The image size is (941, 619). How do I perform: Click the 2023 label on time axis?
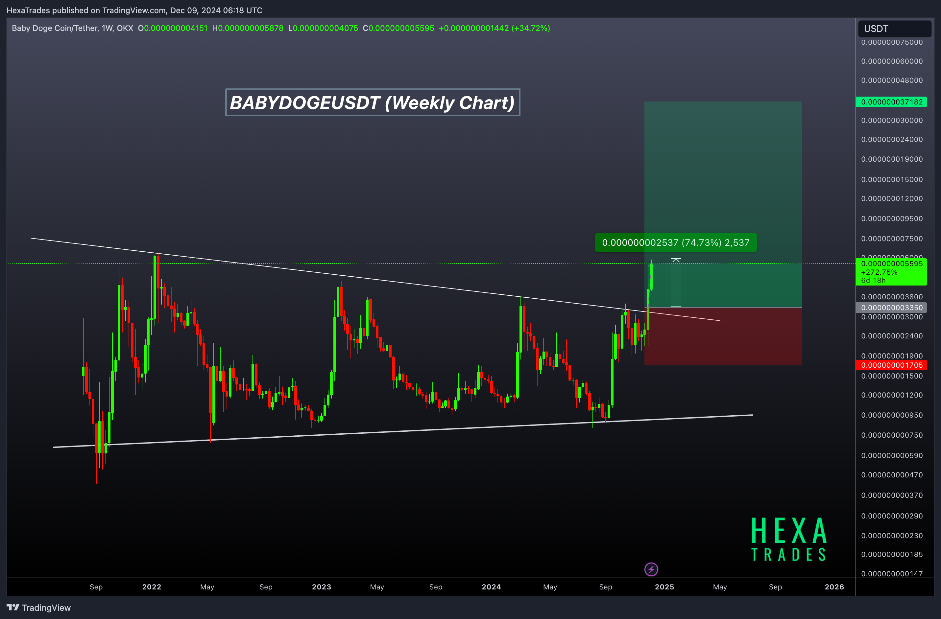(x=322, y=586)
